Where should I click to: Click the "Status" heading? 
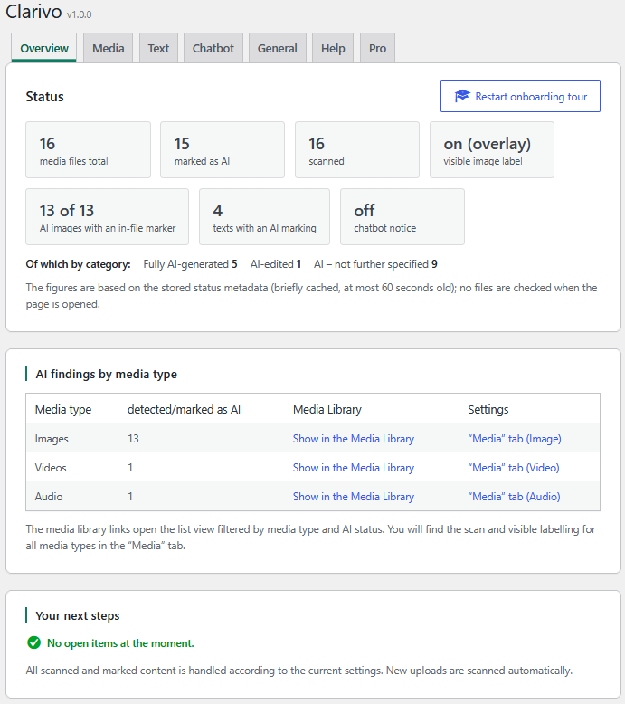[45, 97]
